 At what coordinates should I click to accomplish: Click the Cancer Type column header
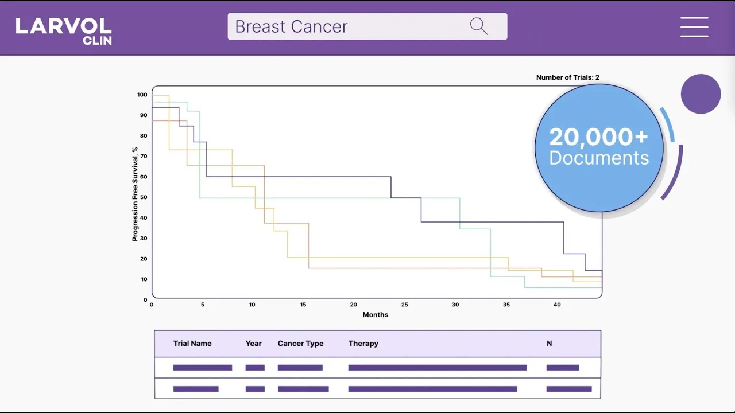[300, 344]
